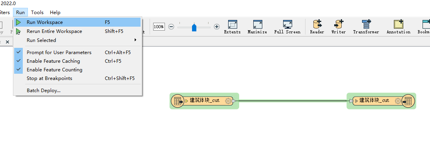430x149 pixels.
Task: Toggle Enable Feature Caching option
Action: click(77, 61)
